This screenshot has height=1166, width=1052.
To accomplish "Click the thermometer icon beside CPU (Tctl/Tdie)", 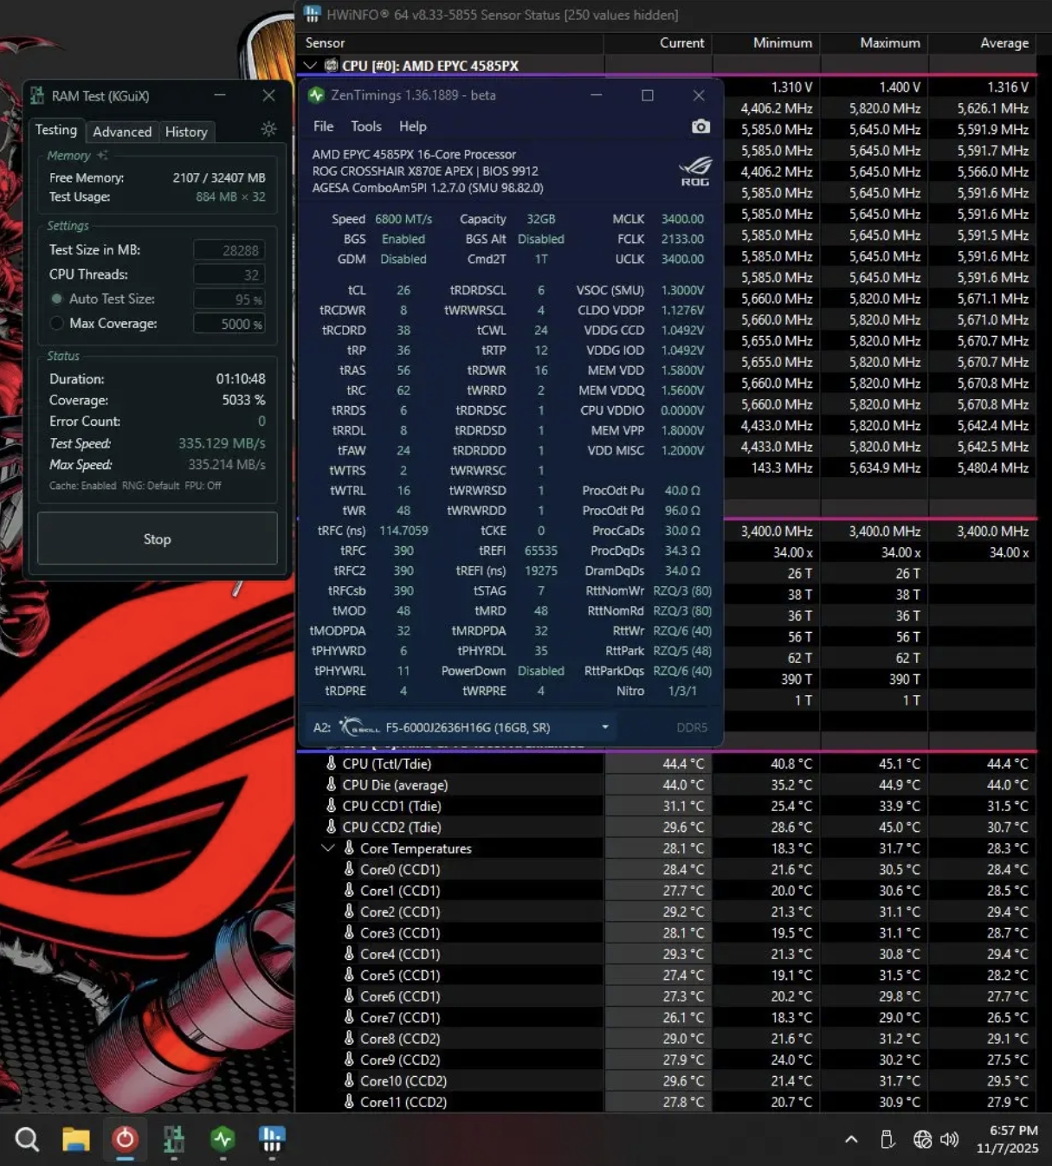I will click(331, 763).
